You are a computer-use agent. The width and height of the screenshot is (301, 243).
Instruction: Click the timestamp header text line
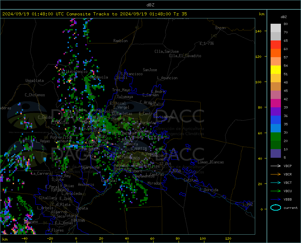coord(94,14)
